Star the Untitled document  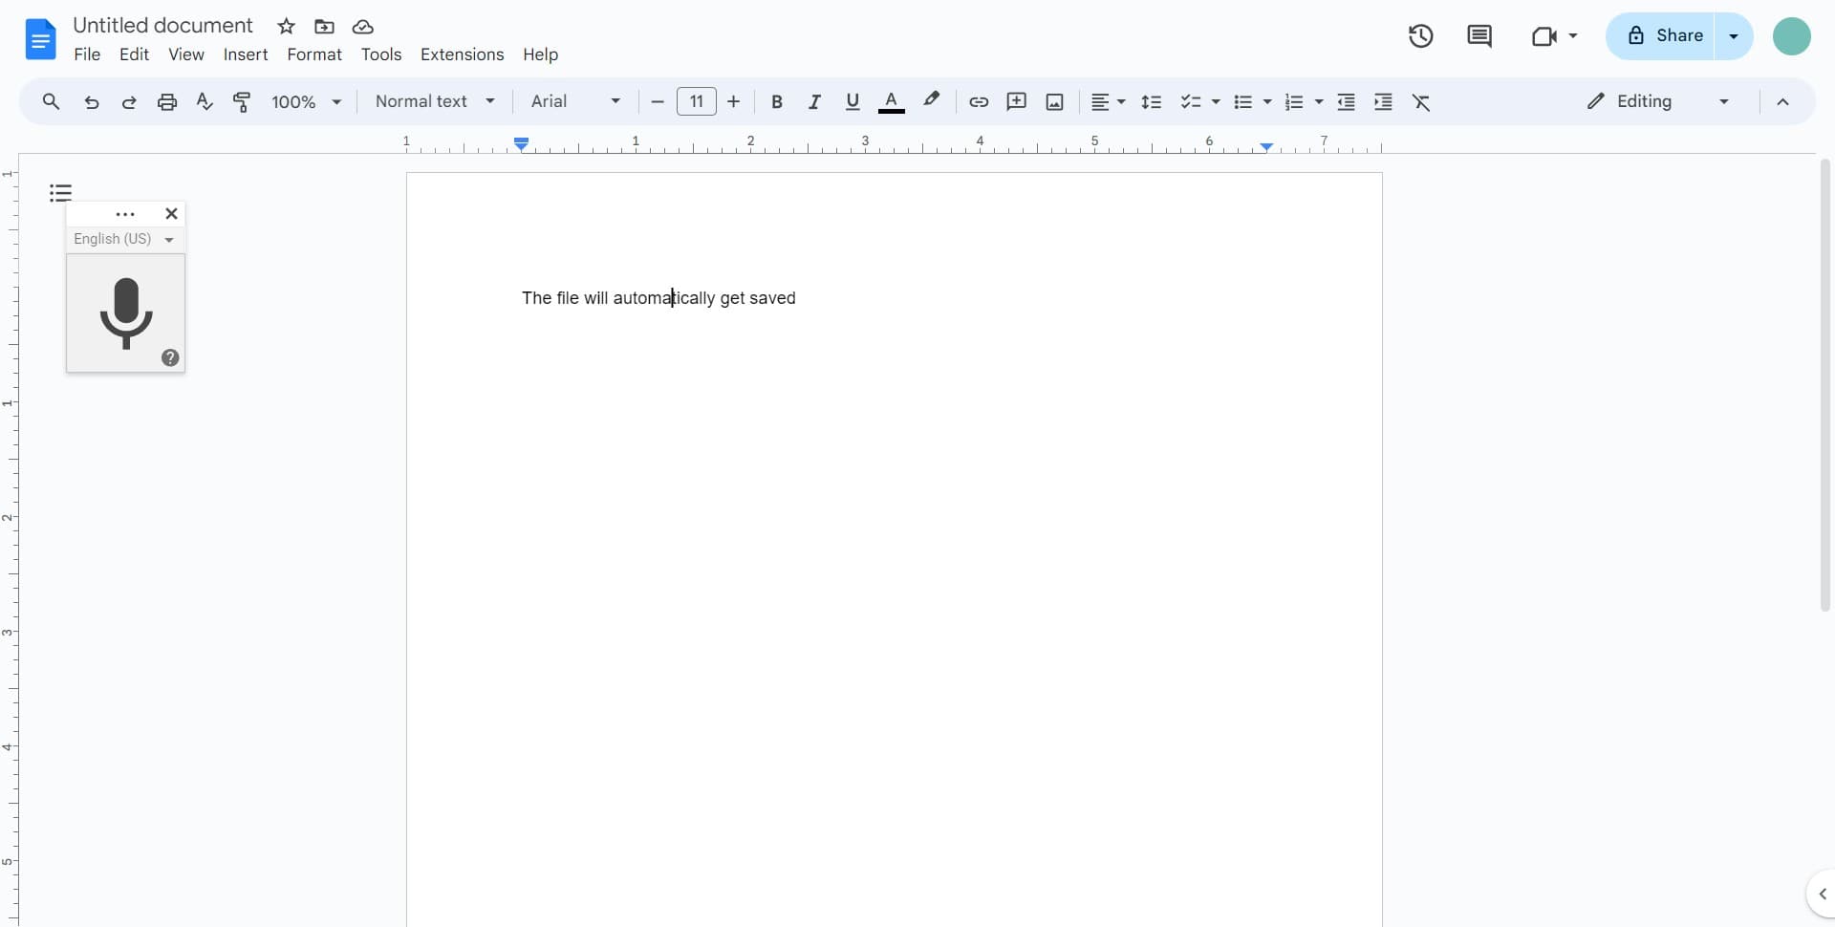[286, 26]
